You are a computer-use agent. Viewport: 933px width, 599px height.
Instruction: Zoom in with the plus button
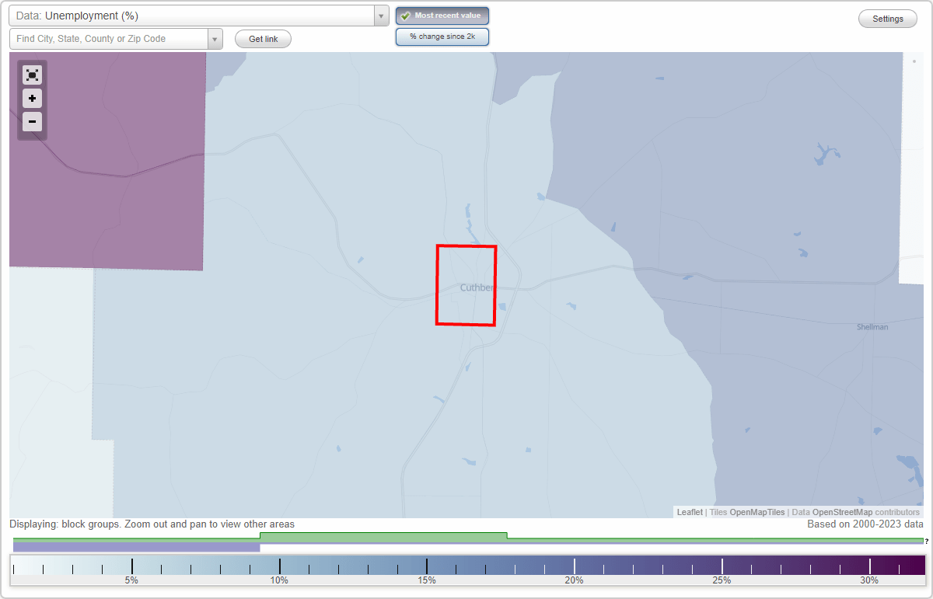pyautogui.click(x=32, y=99)
